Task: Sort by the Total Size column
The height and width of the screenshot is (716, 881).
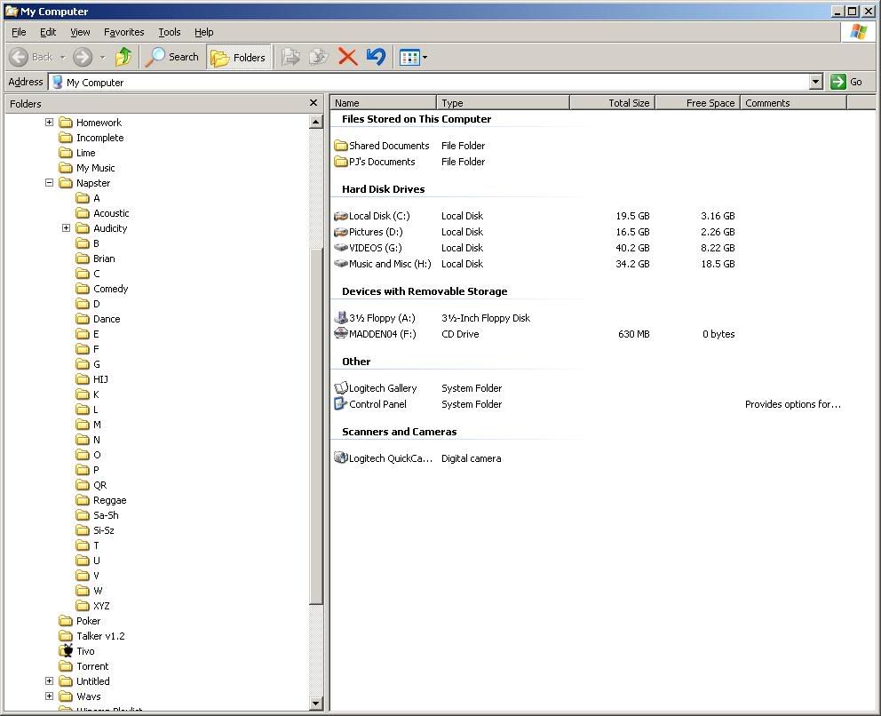Action: 613,103
